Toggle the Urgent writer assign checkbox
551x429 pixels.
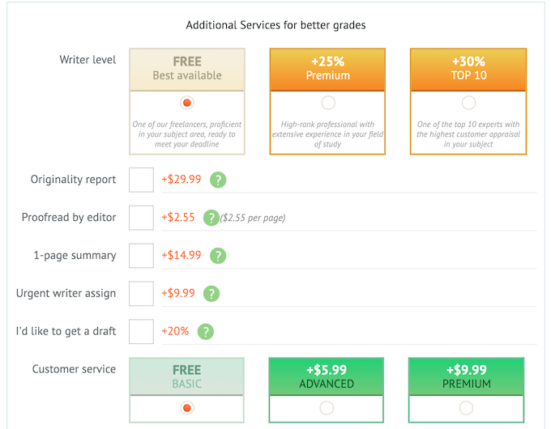click(x=141, y=294)
